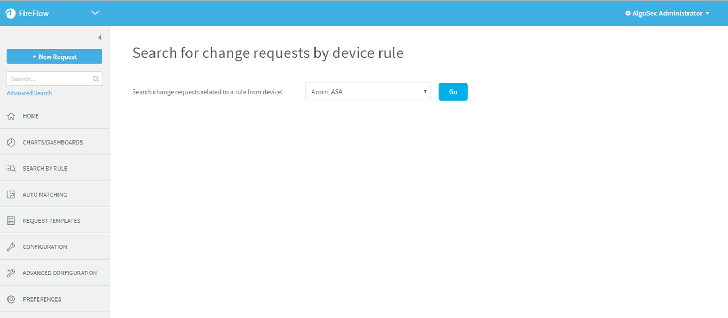Select Auto Matching in the sidebar
Image resolution: width=728 pixels, height=318 pixels.
pyautogui.click(x=45, y=195)
